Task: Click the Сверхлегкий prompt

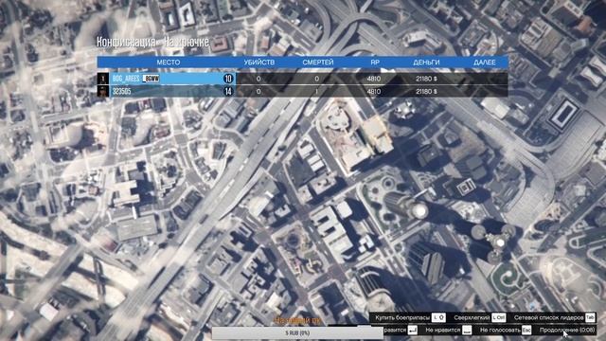Action: [472, 318]
